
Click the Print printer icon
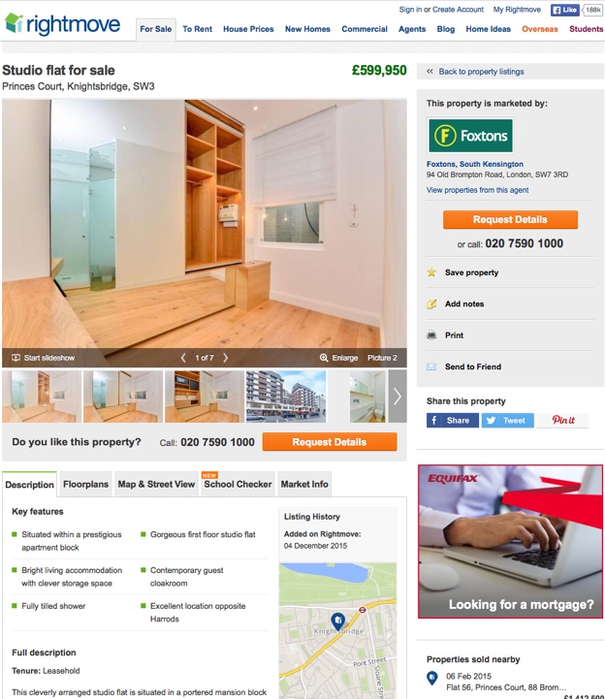coord(431,335)
